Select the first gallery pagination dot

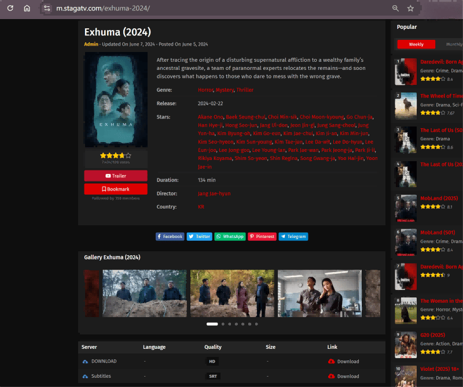[212, 324]
